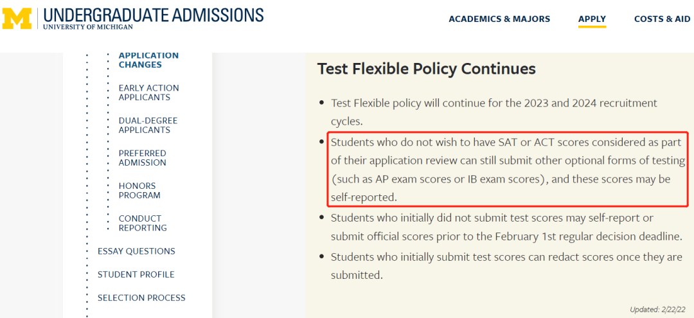Click the bullet about the 2023 and 2024 recruitment cycles
Screen dimensions: 694x318
coord(494,112)
